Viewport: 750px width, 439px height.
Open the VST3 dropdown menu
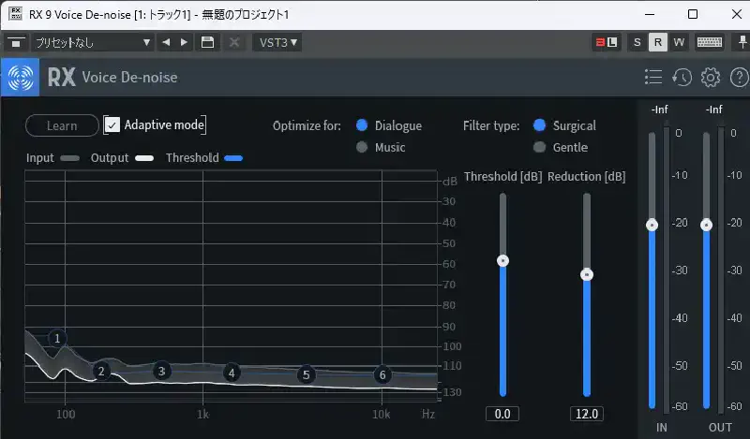coord(277,43)
